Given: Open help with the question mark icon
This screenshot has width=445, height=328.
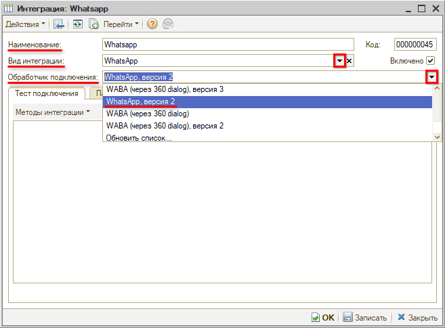Looking at the screenshot, I should (152, 24).
